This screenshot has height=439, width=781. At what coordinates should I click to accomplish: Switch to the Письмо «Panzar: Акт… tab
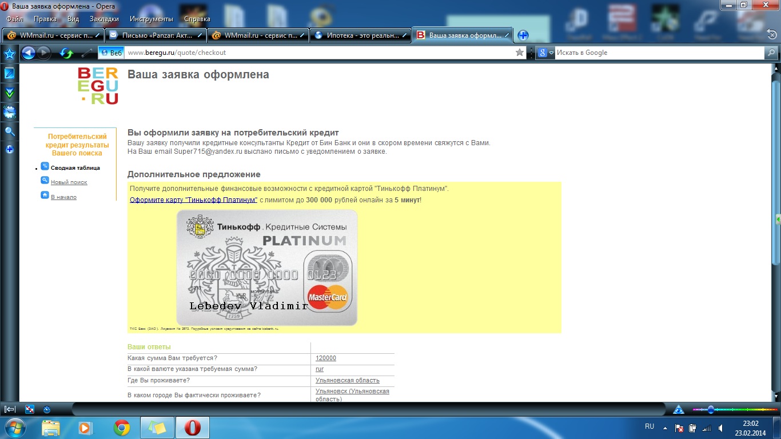point(156,35)
